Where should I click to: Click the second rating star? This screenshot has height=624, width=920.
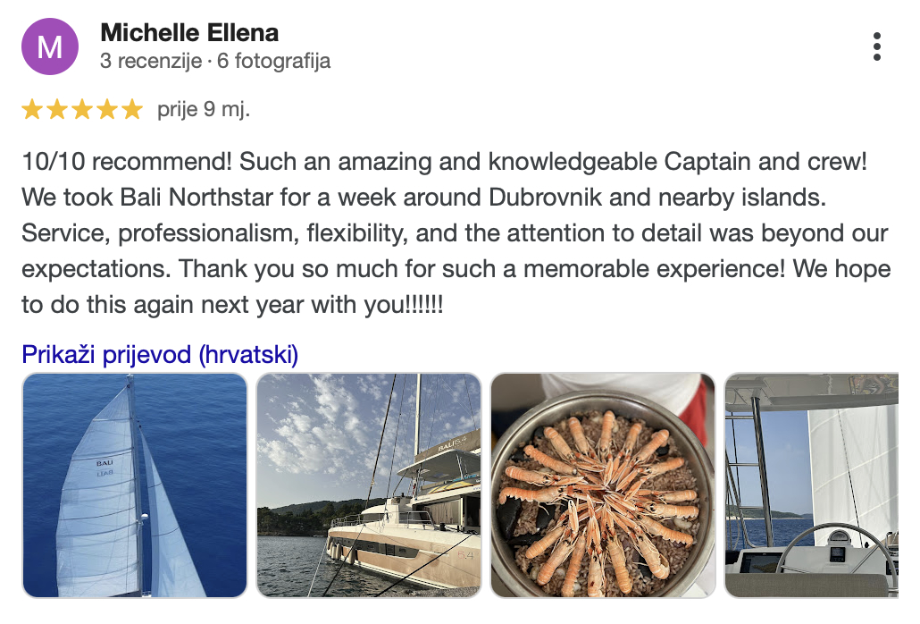point(57,109)
